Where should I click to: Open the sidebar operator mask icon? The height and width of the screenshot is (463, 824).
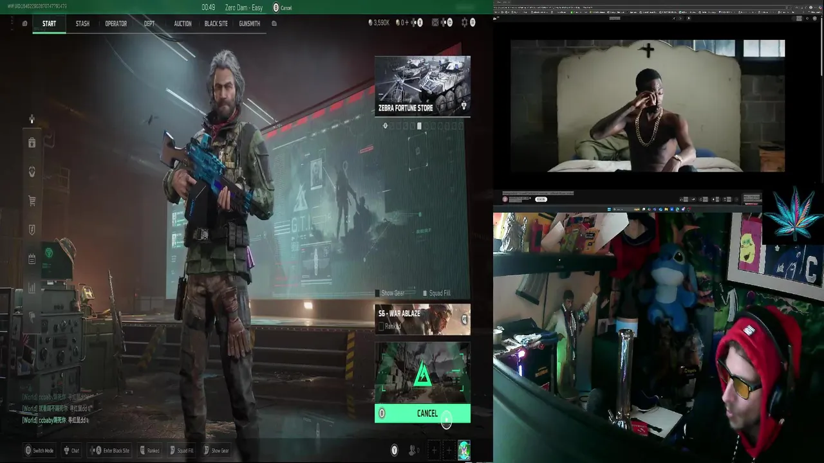click(32, 172)
